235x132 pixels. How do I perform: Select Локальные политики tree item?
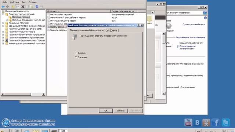click(19, 23)
